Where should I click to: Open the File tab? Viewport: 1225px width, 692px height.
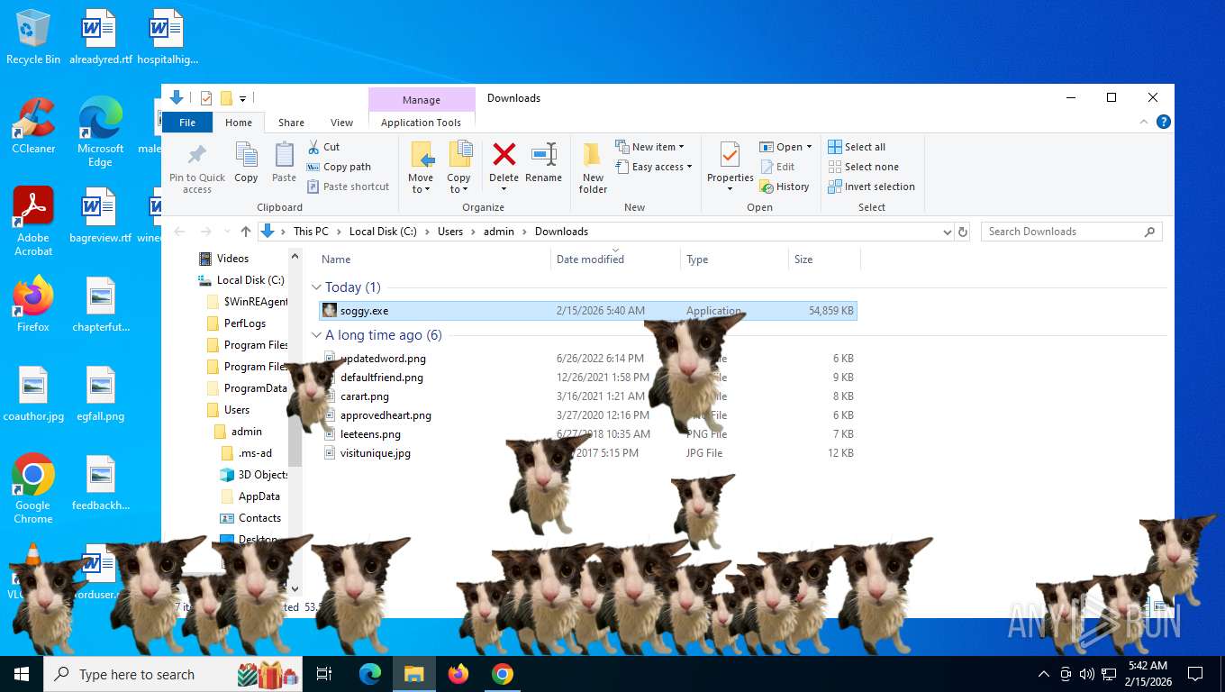click(x=187, y=123)
